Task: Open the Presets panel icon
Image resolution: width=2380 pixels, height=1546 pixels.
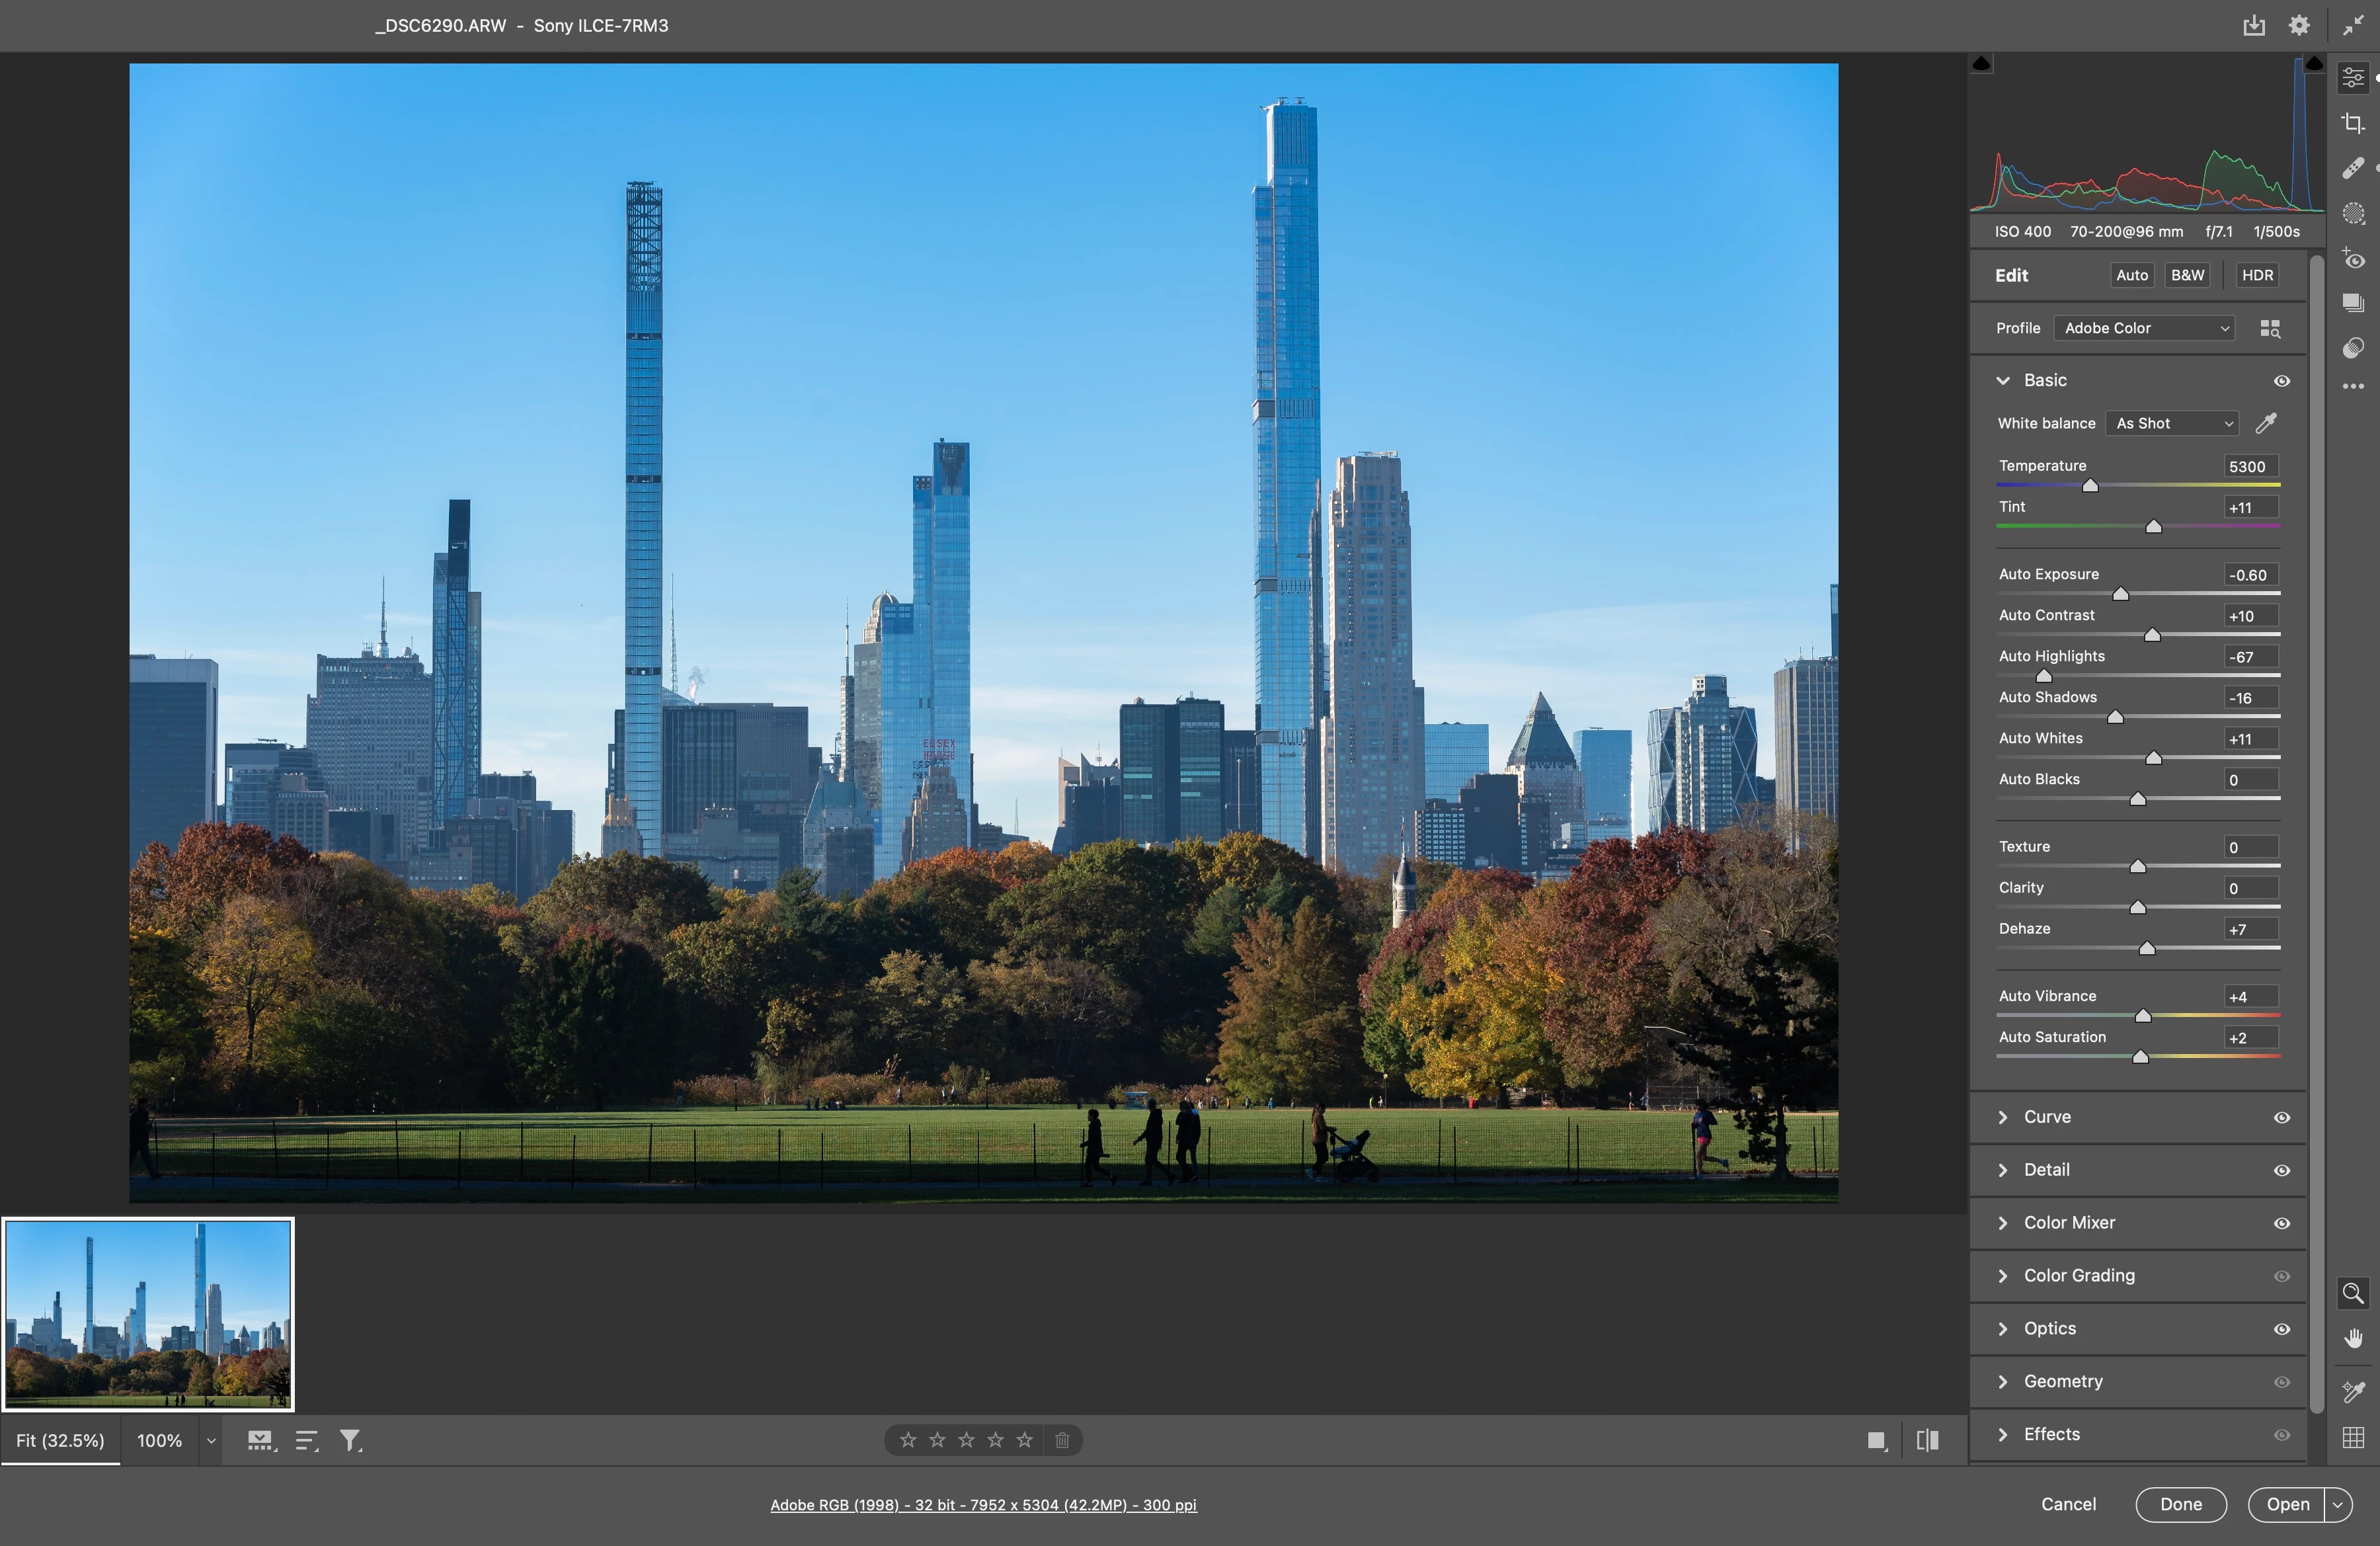Action: pos(2353,348)
